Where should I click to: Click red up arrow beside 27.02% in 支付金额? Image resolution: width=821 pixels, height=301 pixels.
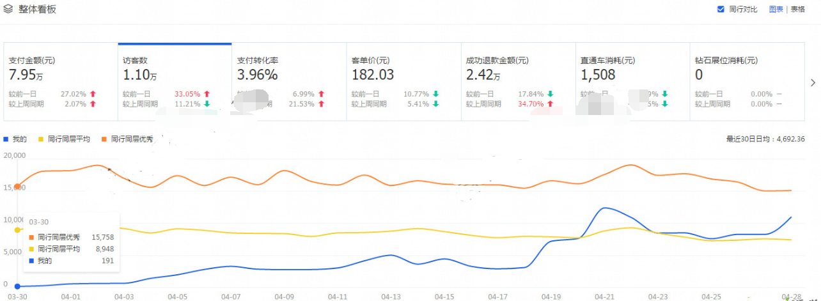[x=93, y=94]
